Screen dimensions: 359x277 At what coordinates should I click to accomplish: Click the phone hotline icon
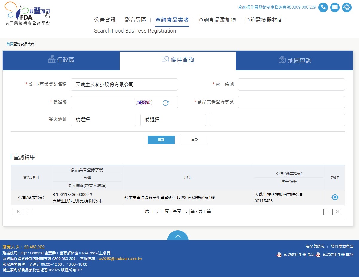[323, 7]
